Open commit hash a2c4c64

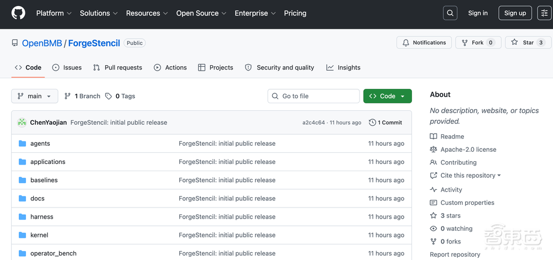pyautogui.click(x=314, y=123)
